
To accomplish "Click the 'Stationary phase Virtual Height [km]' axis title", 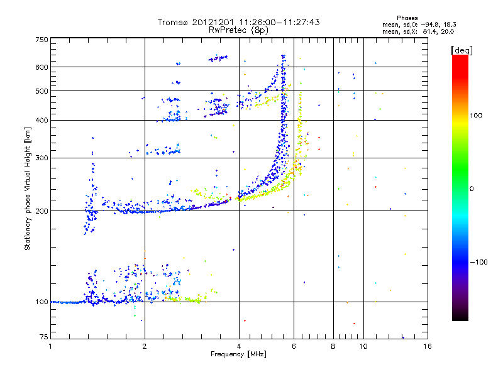I will tap(27, 188).
